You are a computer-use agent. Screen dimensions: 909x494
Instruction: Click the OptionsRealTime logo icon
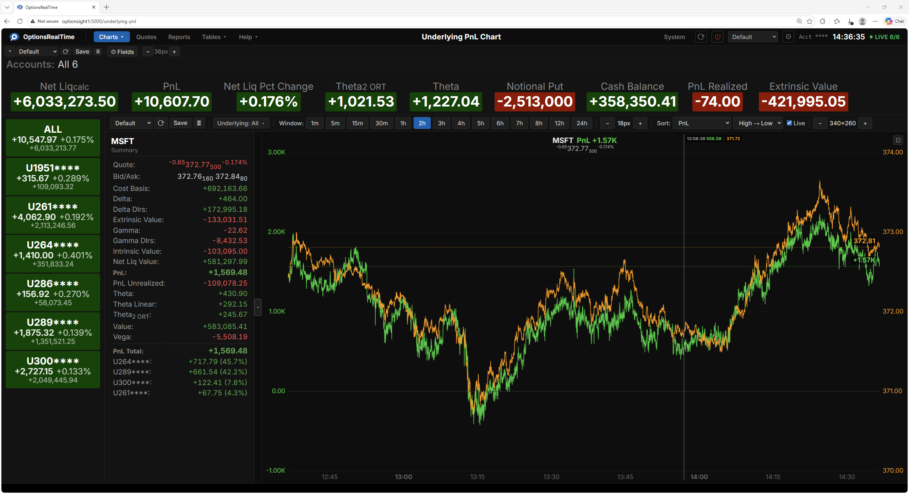coord(14,37)
